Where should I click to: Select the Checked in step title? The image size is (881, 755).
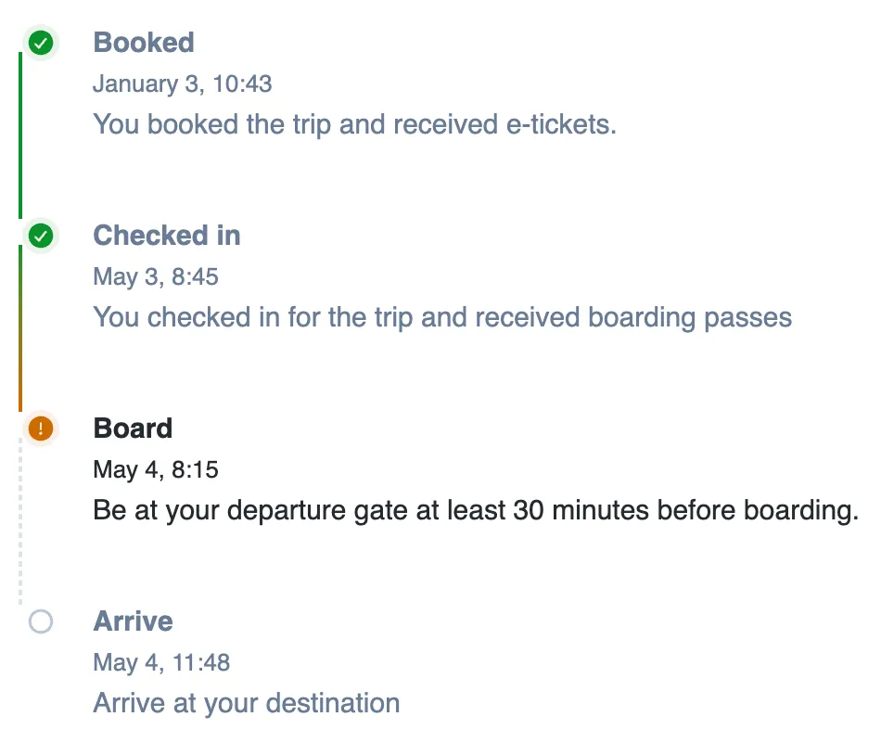click(167, 236)
